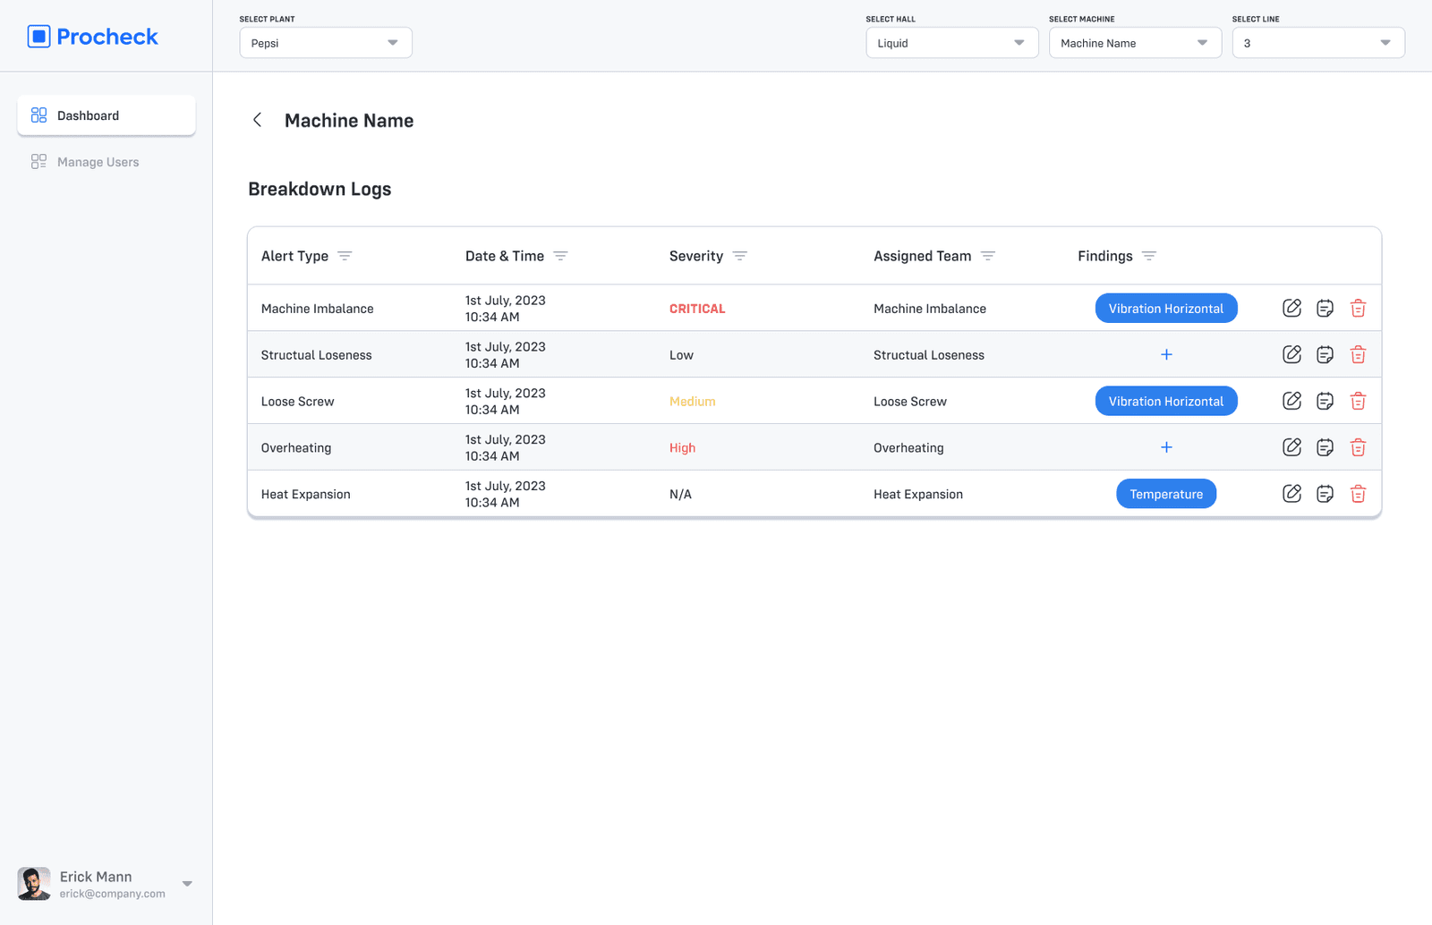Click the Breakdown Logs heading
This screenshot has height=925, width=1432.
(x=320, y=189)
